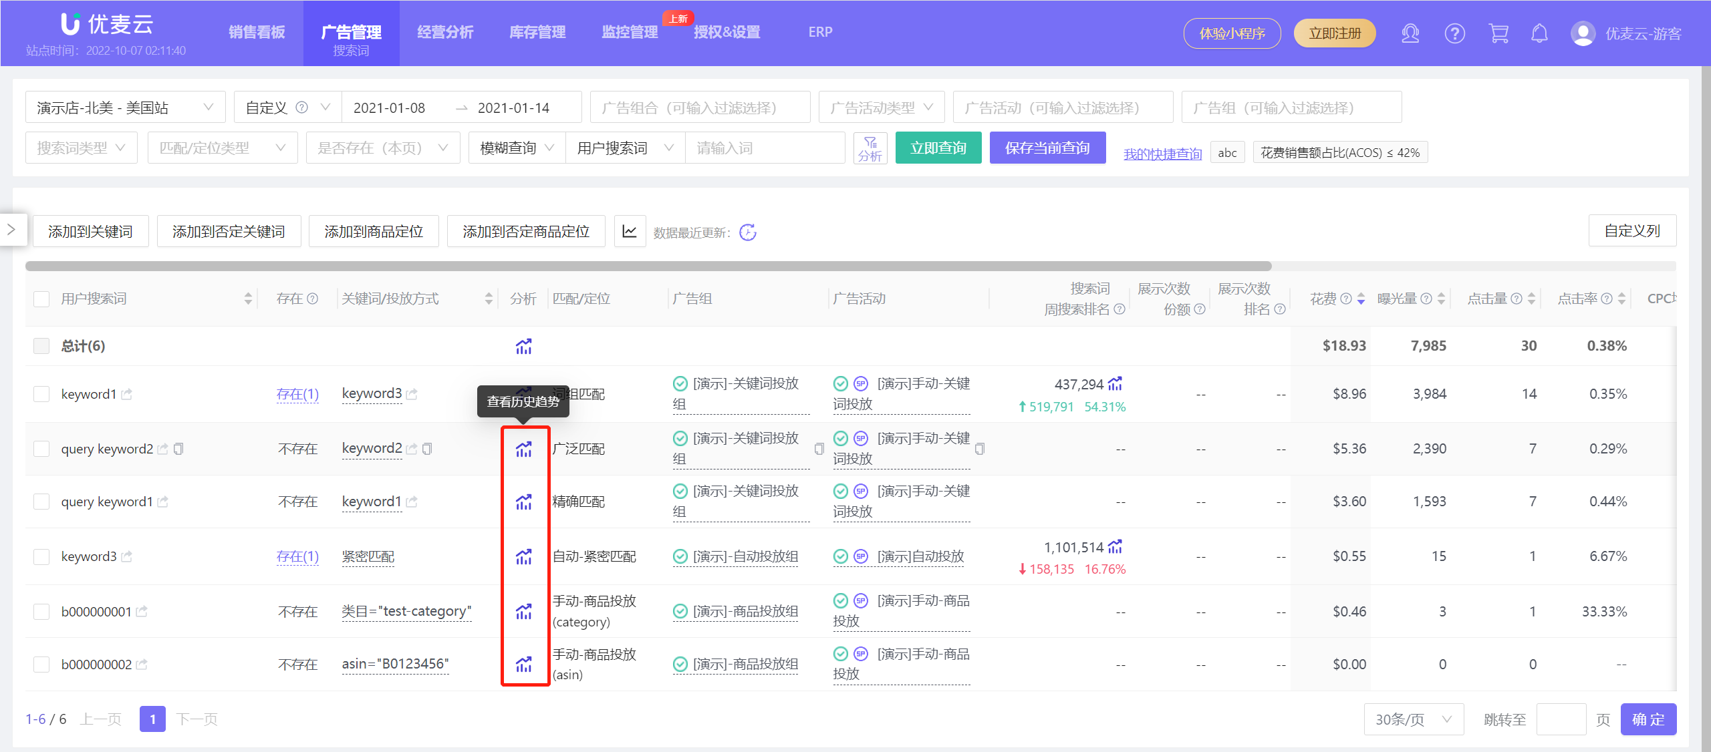Go to the 销售看板 tab
Viewport: 1711px width, 752px height.
click(x=257, y=32)
